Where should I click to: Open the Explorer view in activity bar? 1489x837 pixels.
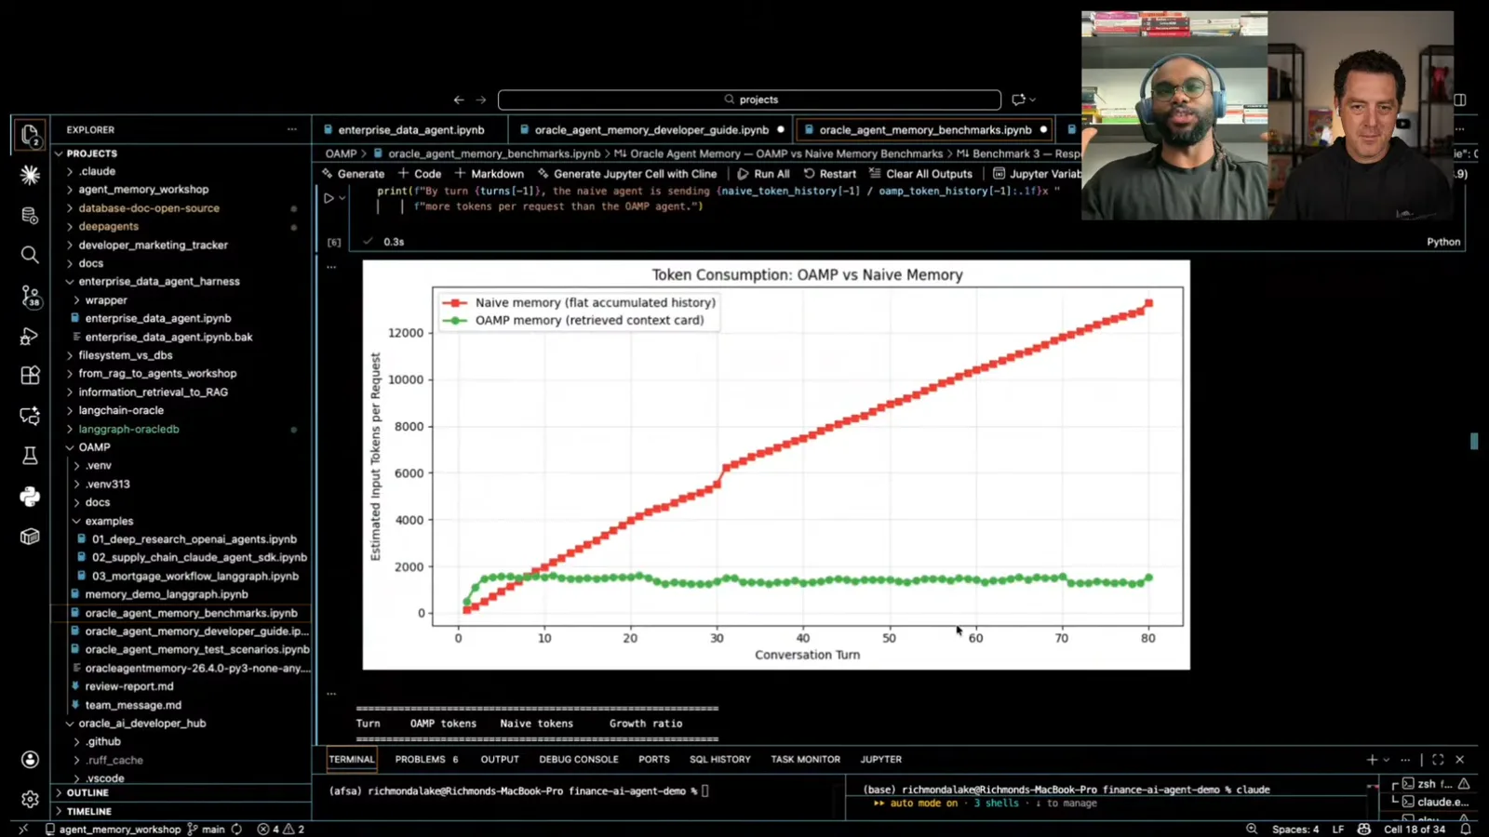(x=30, y=135)
